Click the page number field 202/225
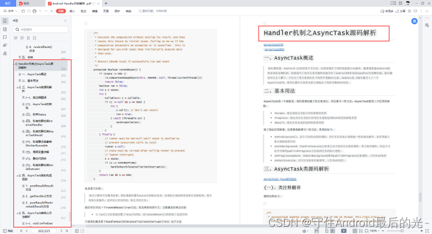The height and width of the screenshot is (234, 432). (x=44, y=231)
